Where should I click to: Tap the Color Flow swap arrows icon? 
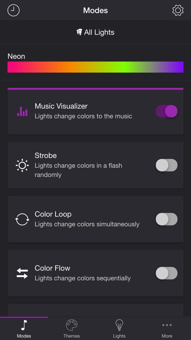coord(22,273)
